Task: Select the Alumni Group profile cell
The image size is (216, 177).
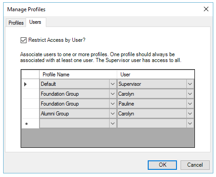Action: click(x=75, y=114)
